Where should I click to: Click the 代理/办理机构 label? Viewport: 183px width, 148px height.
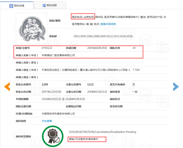pyautogui.click(x=24, y=114)
